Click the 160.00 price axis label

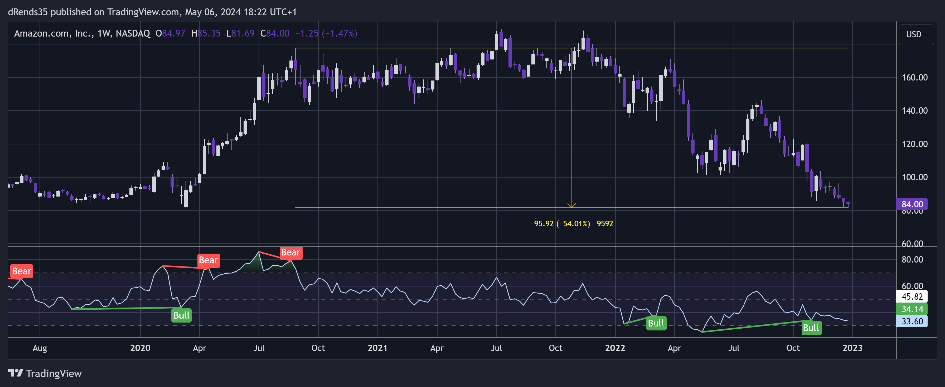pyautogui.click(x=914, y=78)
